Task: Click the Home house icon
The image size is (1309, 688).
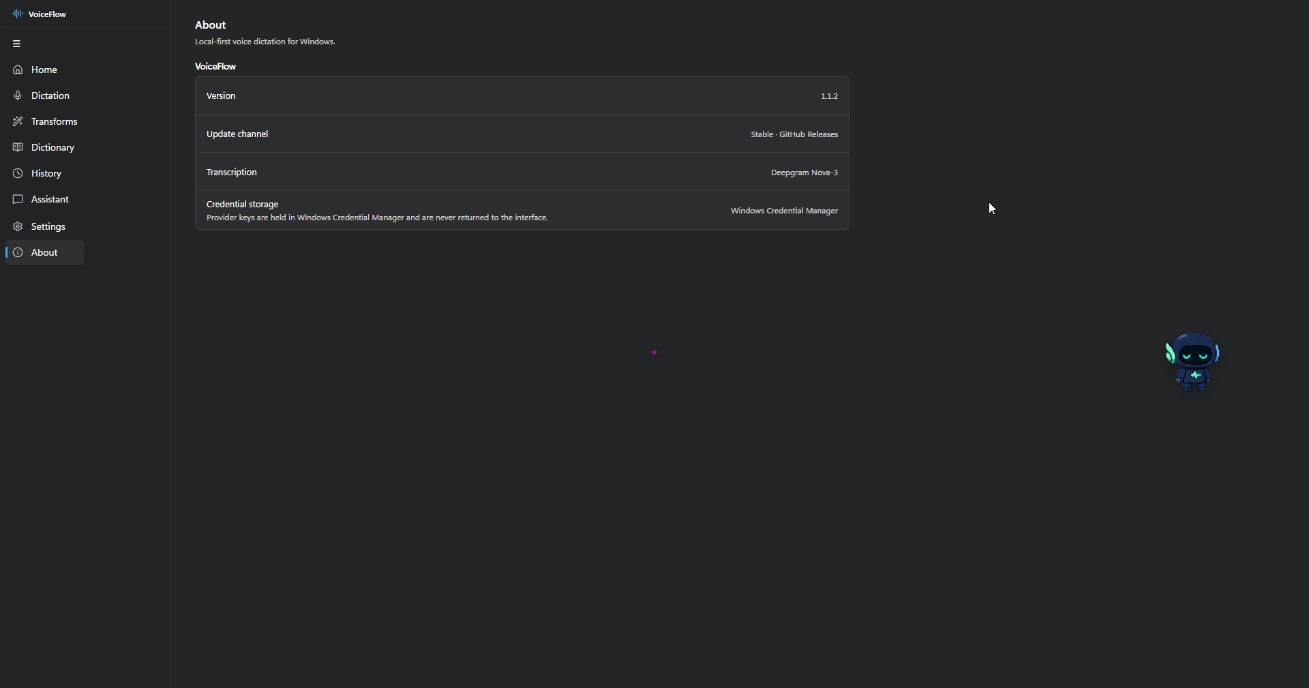Action: pyautogui.click(x=18, y=70)
